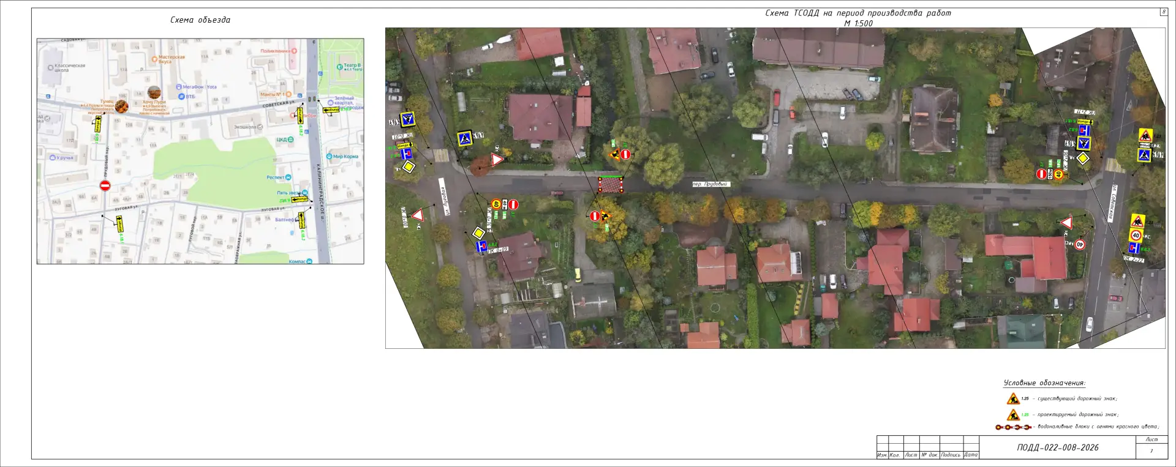
Task: Click the street label пер. Прудовый
Action: click(710, 184)
